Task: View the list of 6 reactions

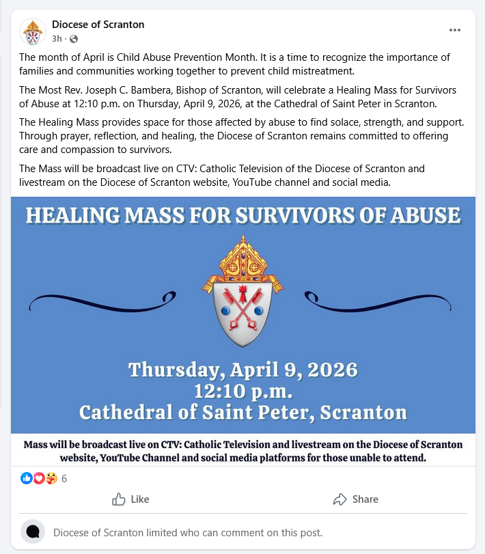Action: 64,478
